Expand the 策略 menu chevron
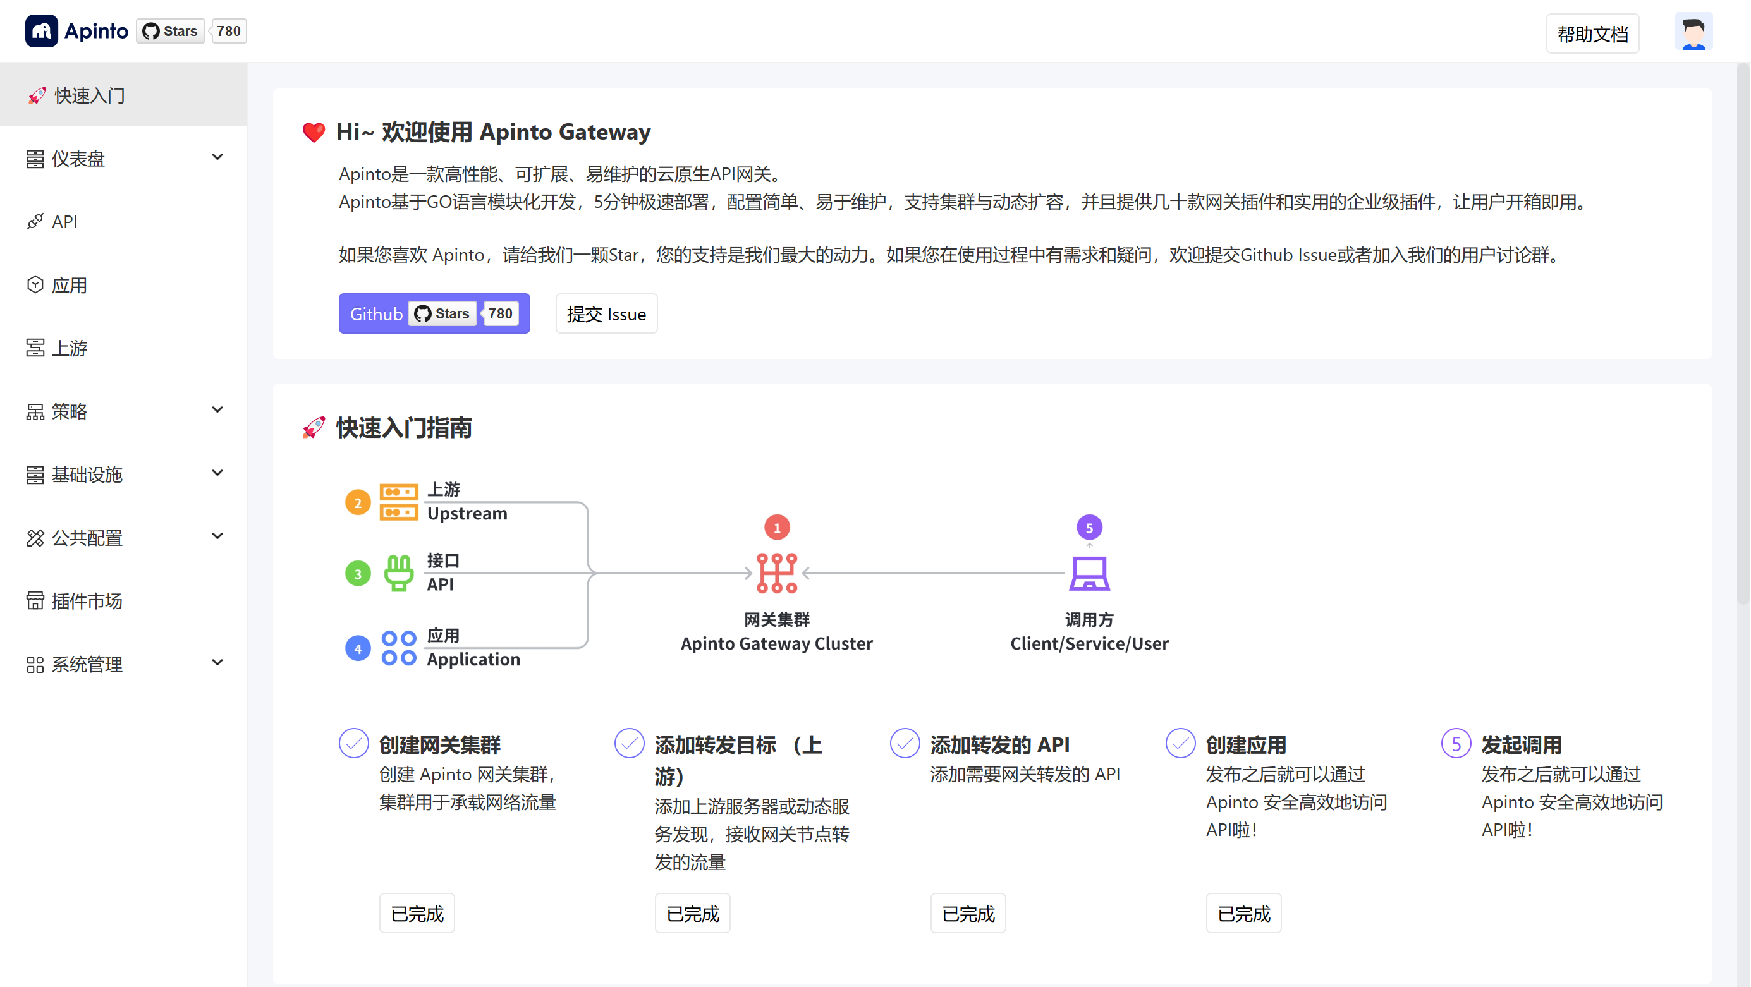 point(217,410)
